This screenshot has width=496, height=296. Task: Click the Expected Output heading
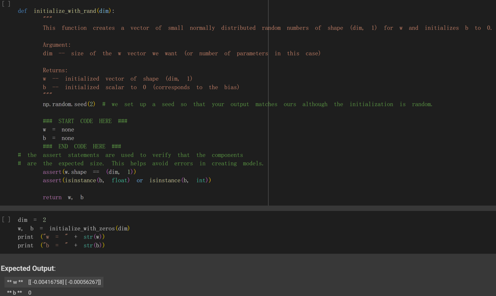pos(28,269)
